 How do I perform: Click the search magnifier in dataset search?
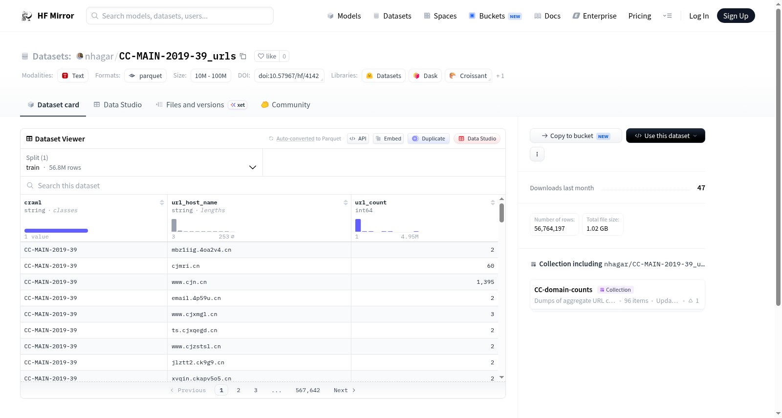(x=30, y=185)
